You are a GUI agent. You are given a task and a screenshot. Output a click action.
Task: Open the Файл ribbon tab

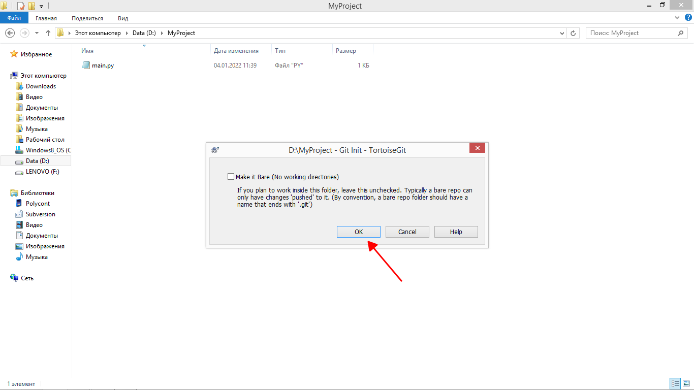pos(14,18)
